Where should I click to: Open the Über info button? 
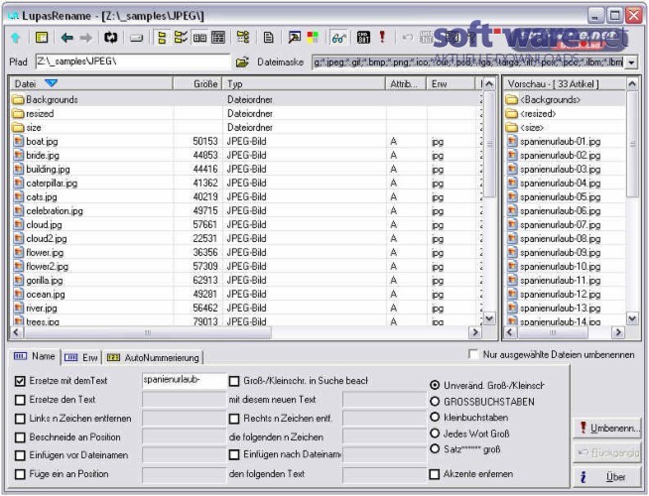click(x=607, y=477)
